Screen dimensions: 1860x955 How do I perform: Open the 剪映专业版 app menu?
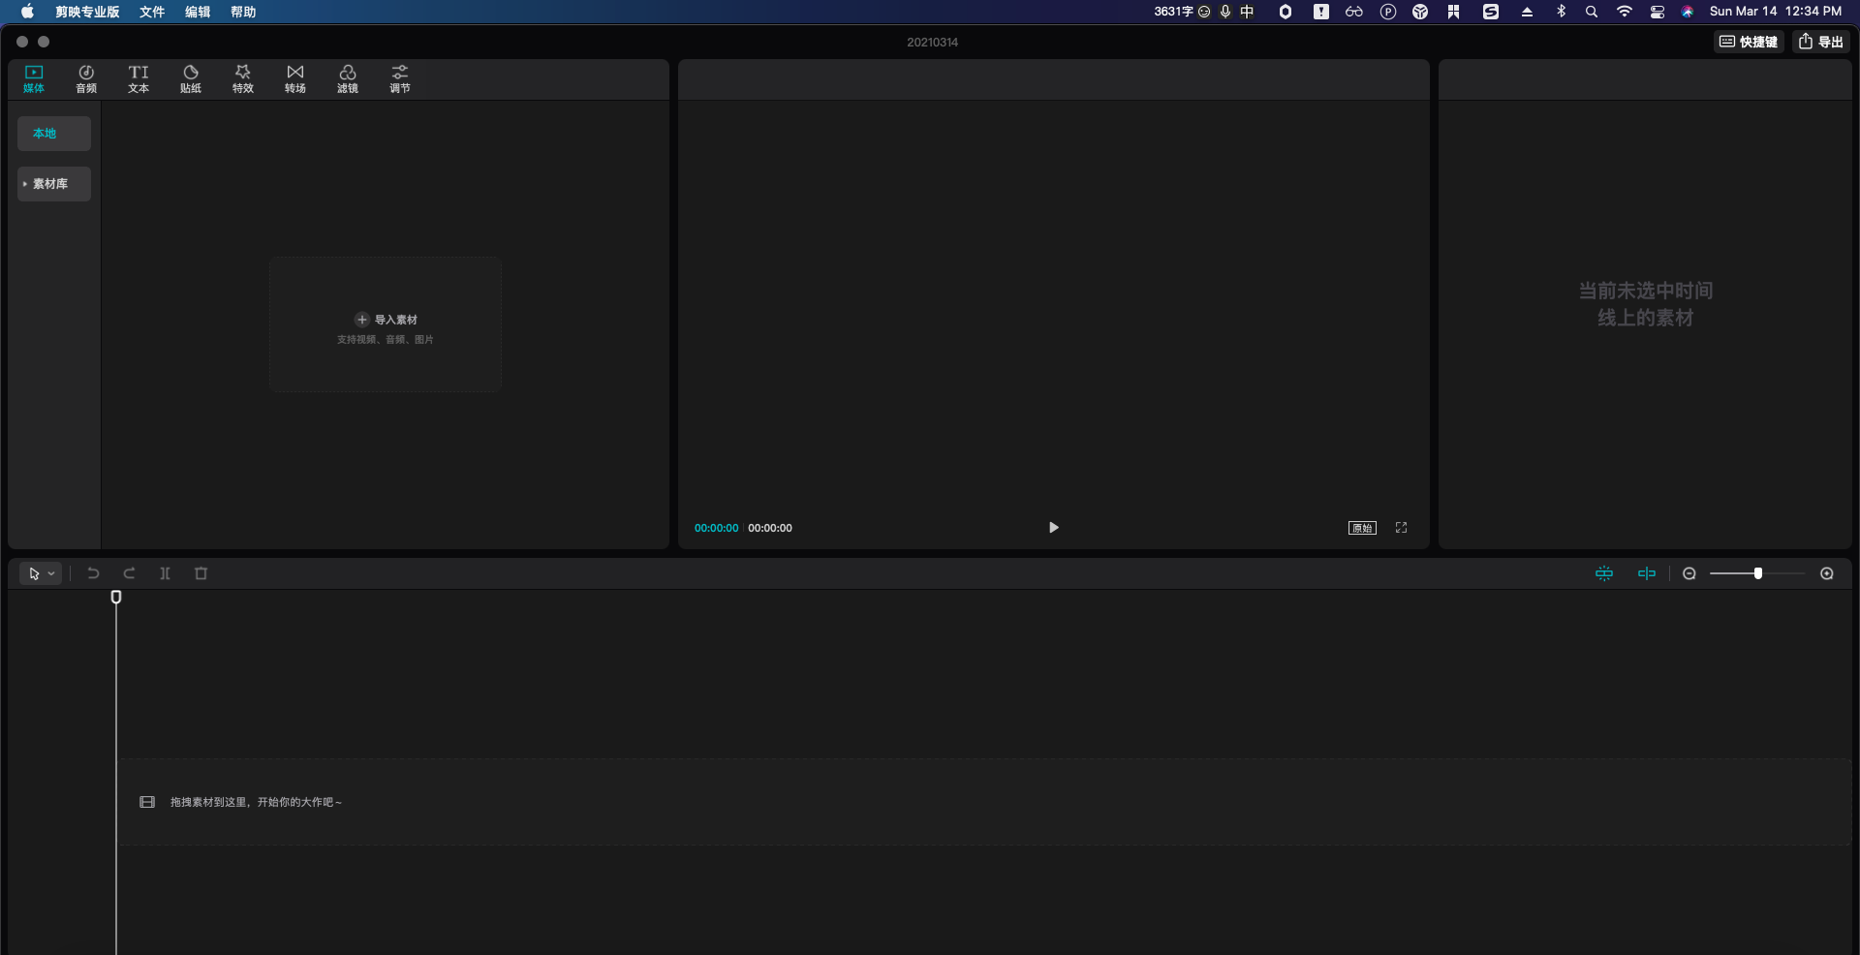(87, 12)
